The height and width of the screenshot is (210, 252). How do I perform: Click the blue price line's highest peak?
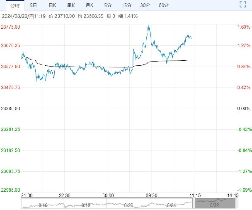[x=148, y=26]
